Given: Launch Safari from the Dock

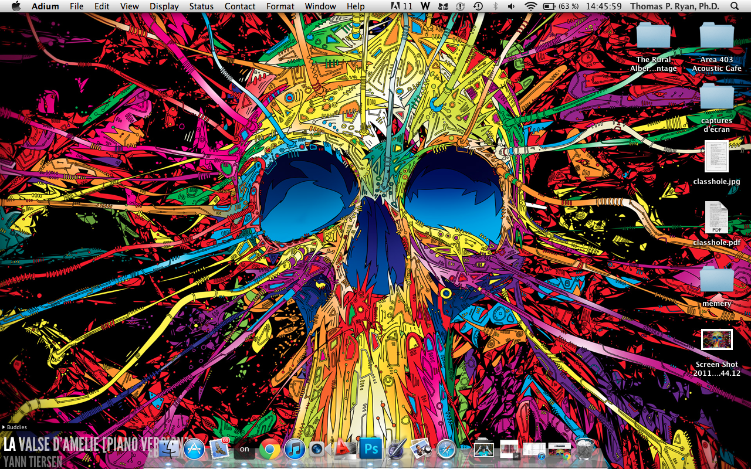Looking at the screenshot, I should 446,450.
